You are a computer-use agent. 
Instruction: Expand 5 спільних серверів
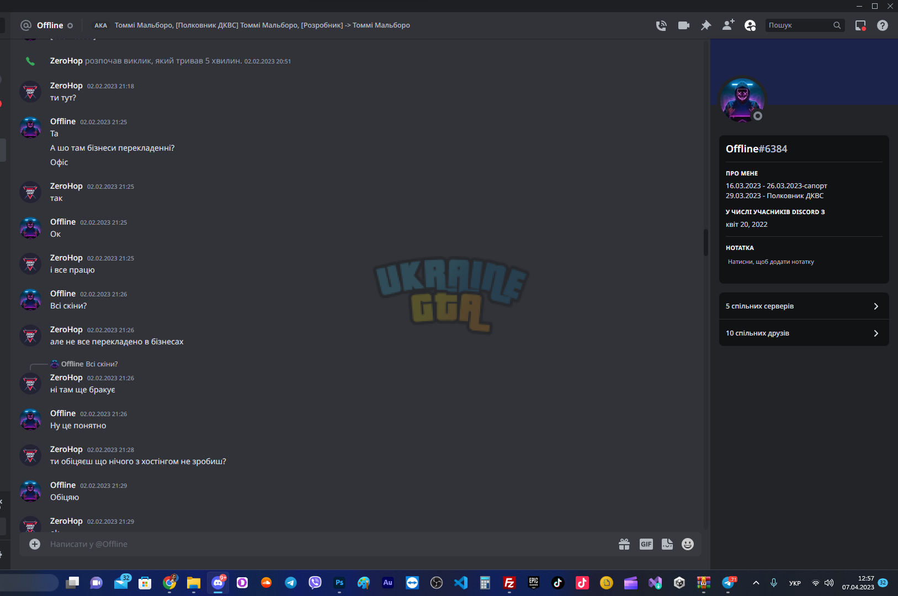[x=804, y=306]
